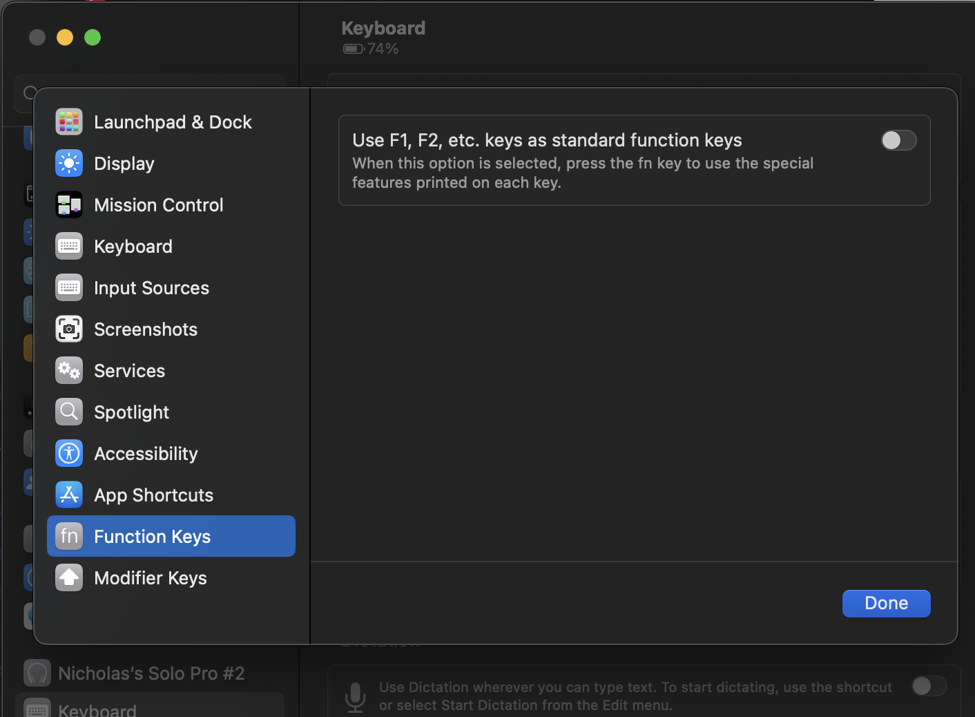The image size is (975, 717).
Task: Click the yellow minimize window button
Action: click(x=65, y=37)
